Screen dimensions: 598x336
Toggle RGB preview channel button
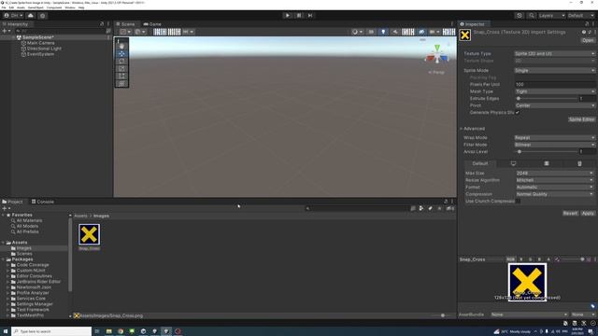point(511,259)
